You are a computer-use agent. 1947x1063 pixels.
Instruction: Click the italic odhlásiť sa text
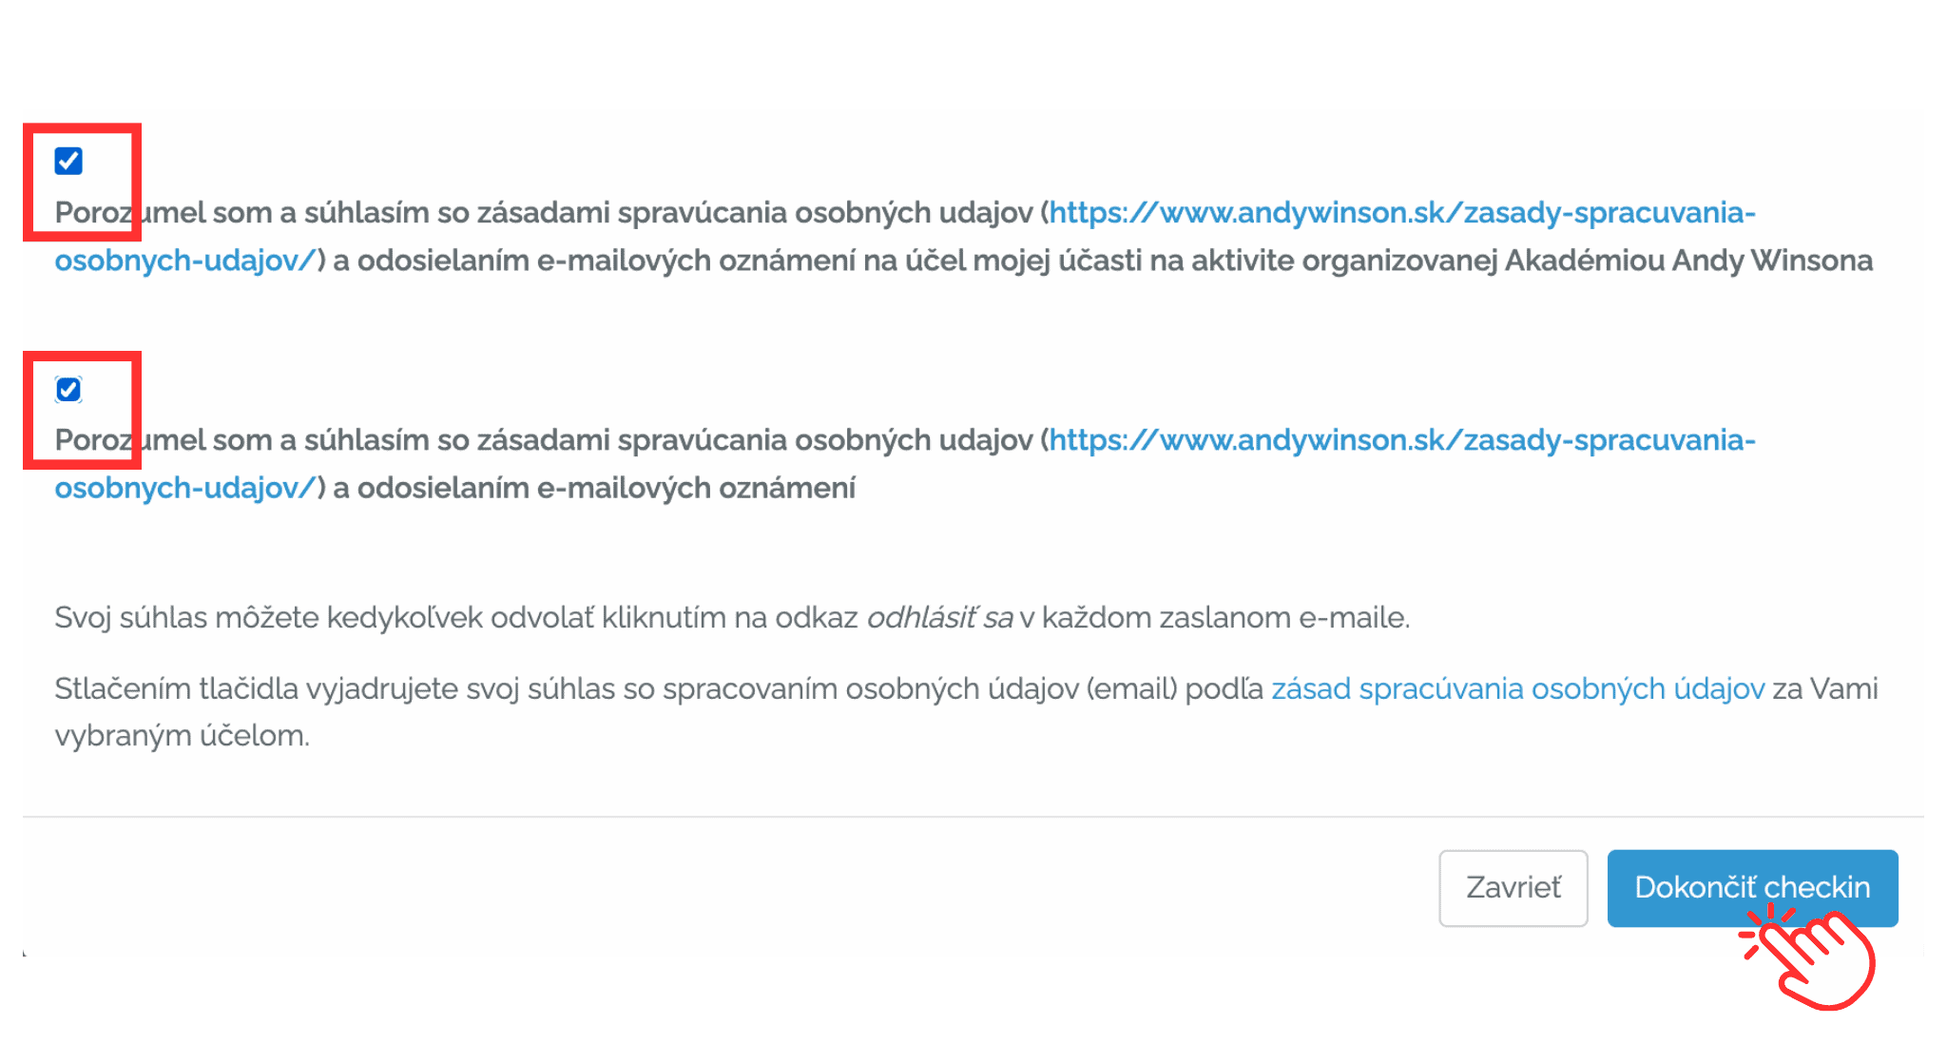tap(939, 617)
